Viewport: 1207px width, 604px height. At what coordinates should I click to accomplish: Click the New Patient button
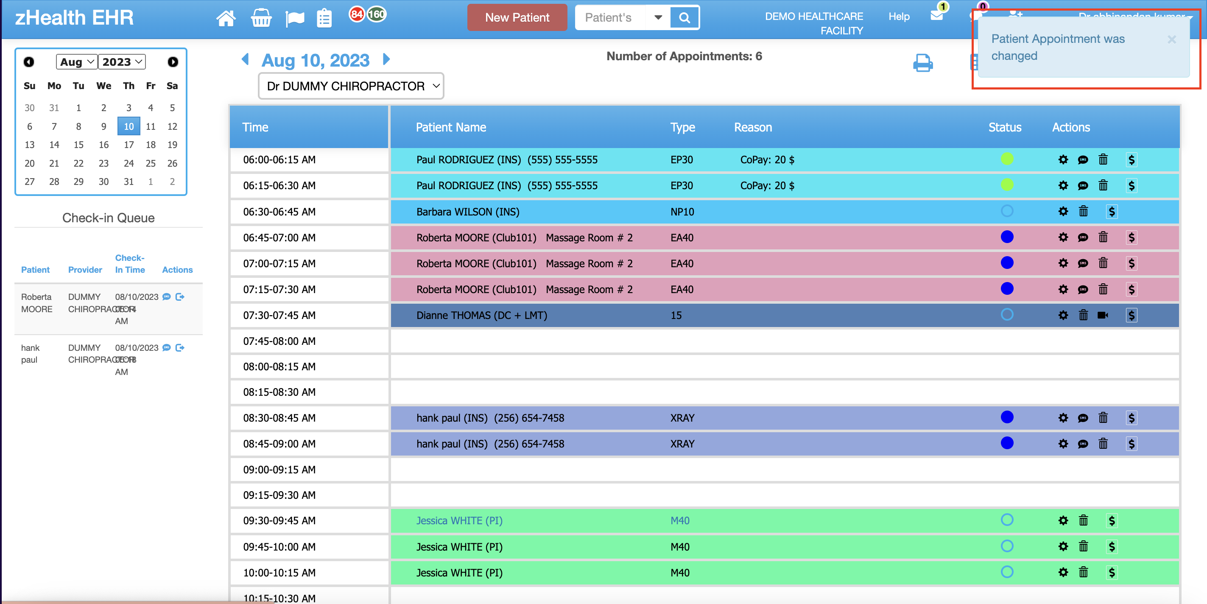tap(517, 17)
